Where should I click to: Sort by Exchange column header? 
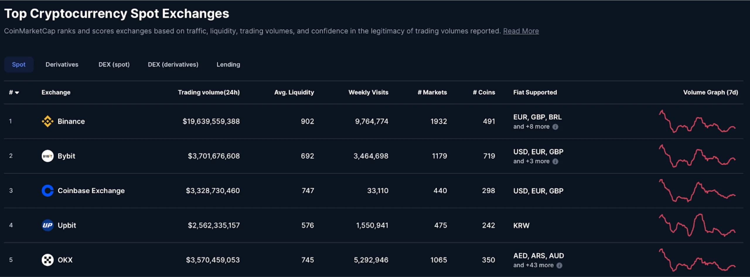click(x=56, y=92)
